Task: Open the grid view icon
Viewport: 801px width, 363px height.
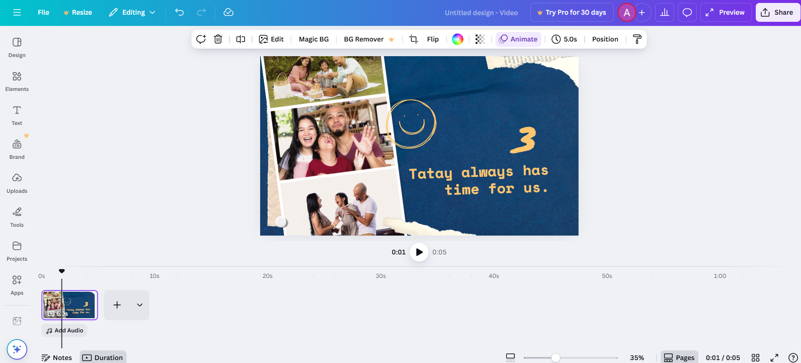Action: [x=755, y=358]
